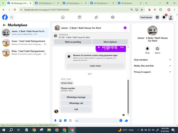Switch to the fourth Marketplace browser tab
Image resolution: width=178 pixels, height=133 pixels.
tap(102, 3)
